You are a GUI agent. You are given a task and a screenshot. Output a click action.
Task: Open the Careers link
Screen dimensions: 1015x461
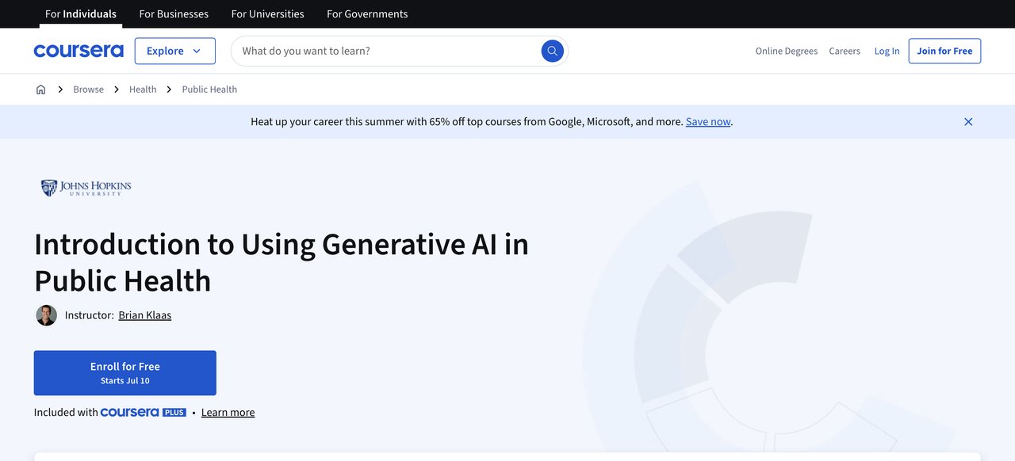(845, 51)
